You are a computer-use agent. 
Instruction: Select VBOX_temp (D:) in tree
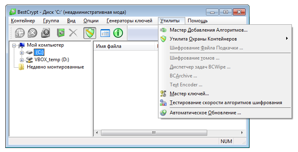click(52, 60)
